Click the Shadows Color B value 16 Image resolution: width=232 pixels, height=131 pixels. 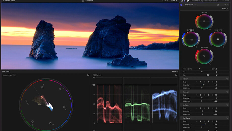click(216, 95)
